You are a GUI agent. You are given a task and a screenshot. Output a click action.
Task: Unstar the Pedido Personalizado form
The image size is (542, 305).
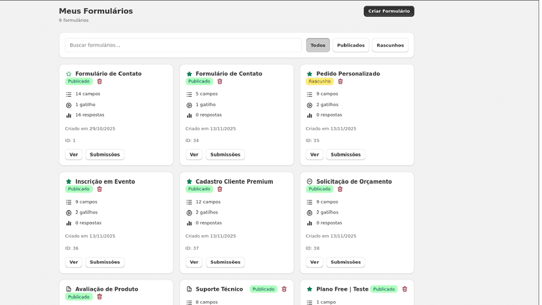pyautogui.click(x=310, y=74)
